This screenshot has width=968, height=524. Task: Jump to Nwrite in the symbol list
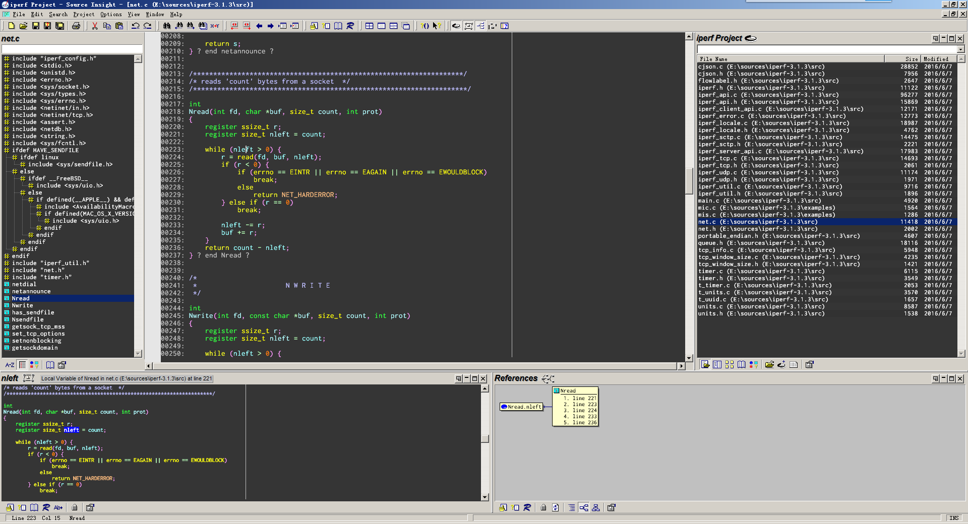point(23,305)
